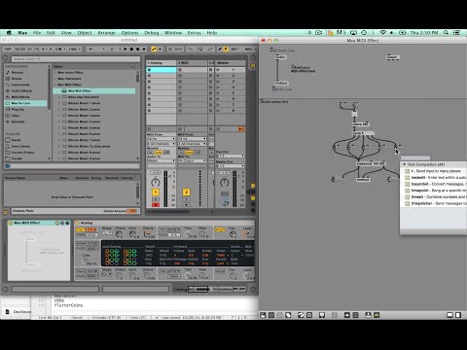This screenshot has width=467, height=350.
Task: Toggle track 2 activator button
Action: click(x=186, y=192)
